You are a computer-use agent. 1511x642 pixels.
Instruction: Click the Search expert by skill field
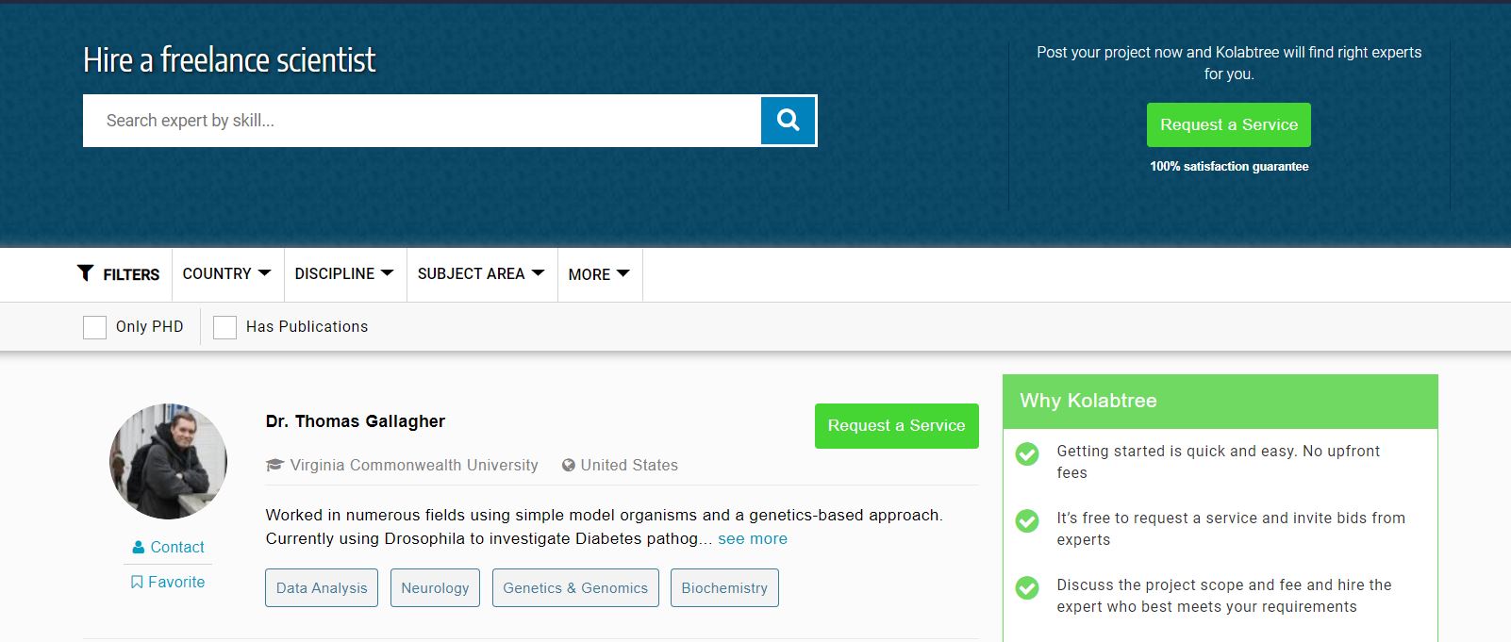tap(421, 121)
